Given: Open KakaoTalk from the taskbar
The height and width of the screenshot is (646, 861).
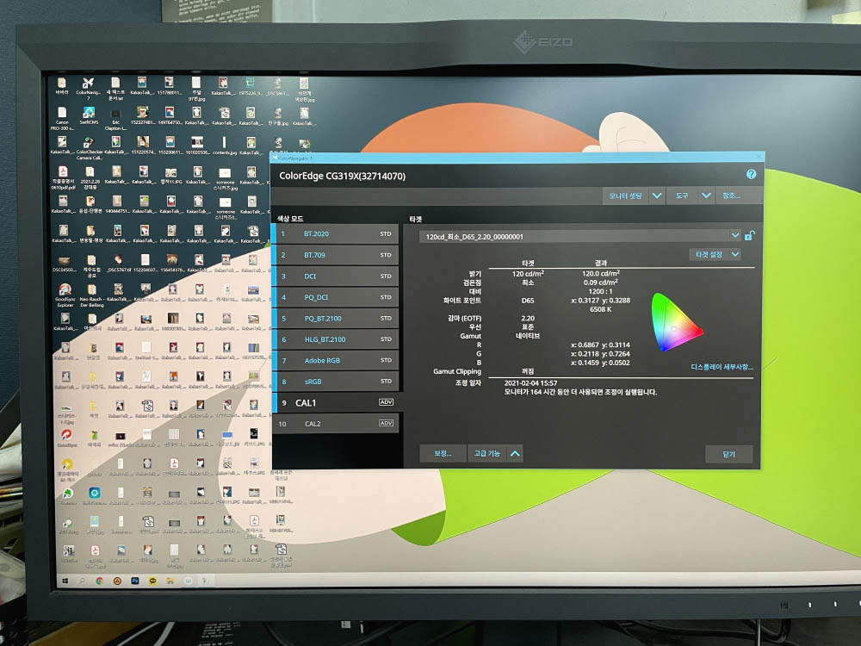Looking at the screenshot, I should 152,581.
